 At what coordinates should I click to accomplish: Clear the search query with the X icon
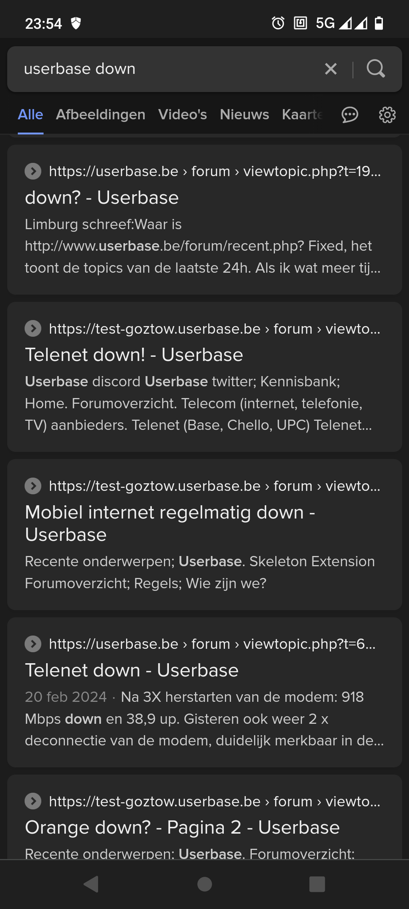pos(331,69)
